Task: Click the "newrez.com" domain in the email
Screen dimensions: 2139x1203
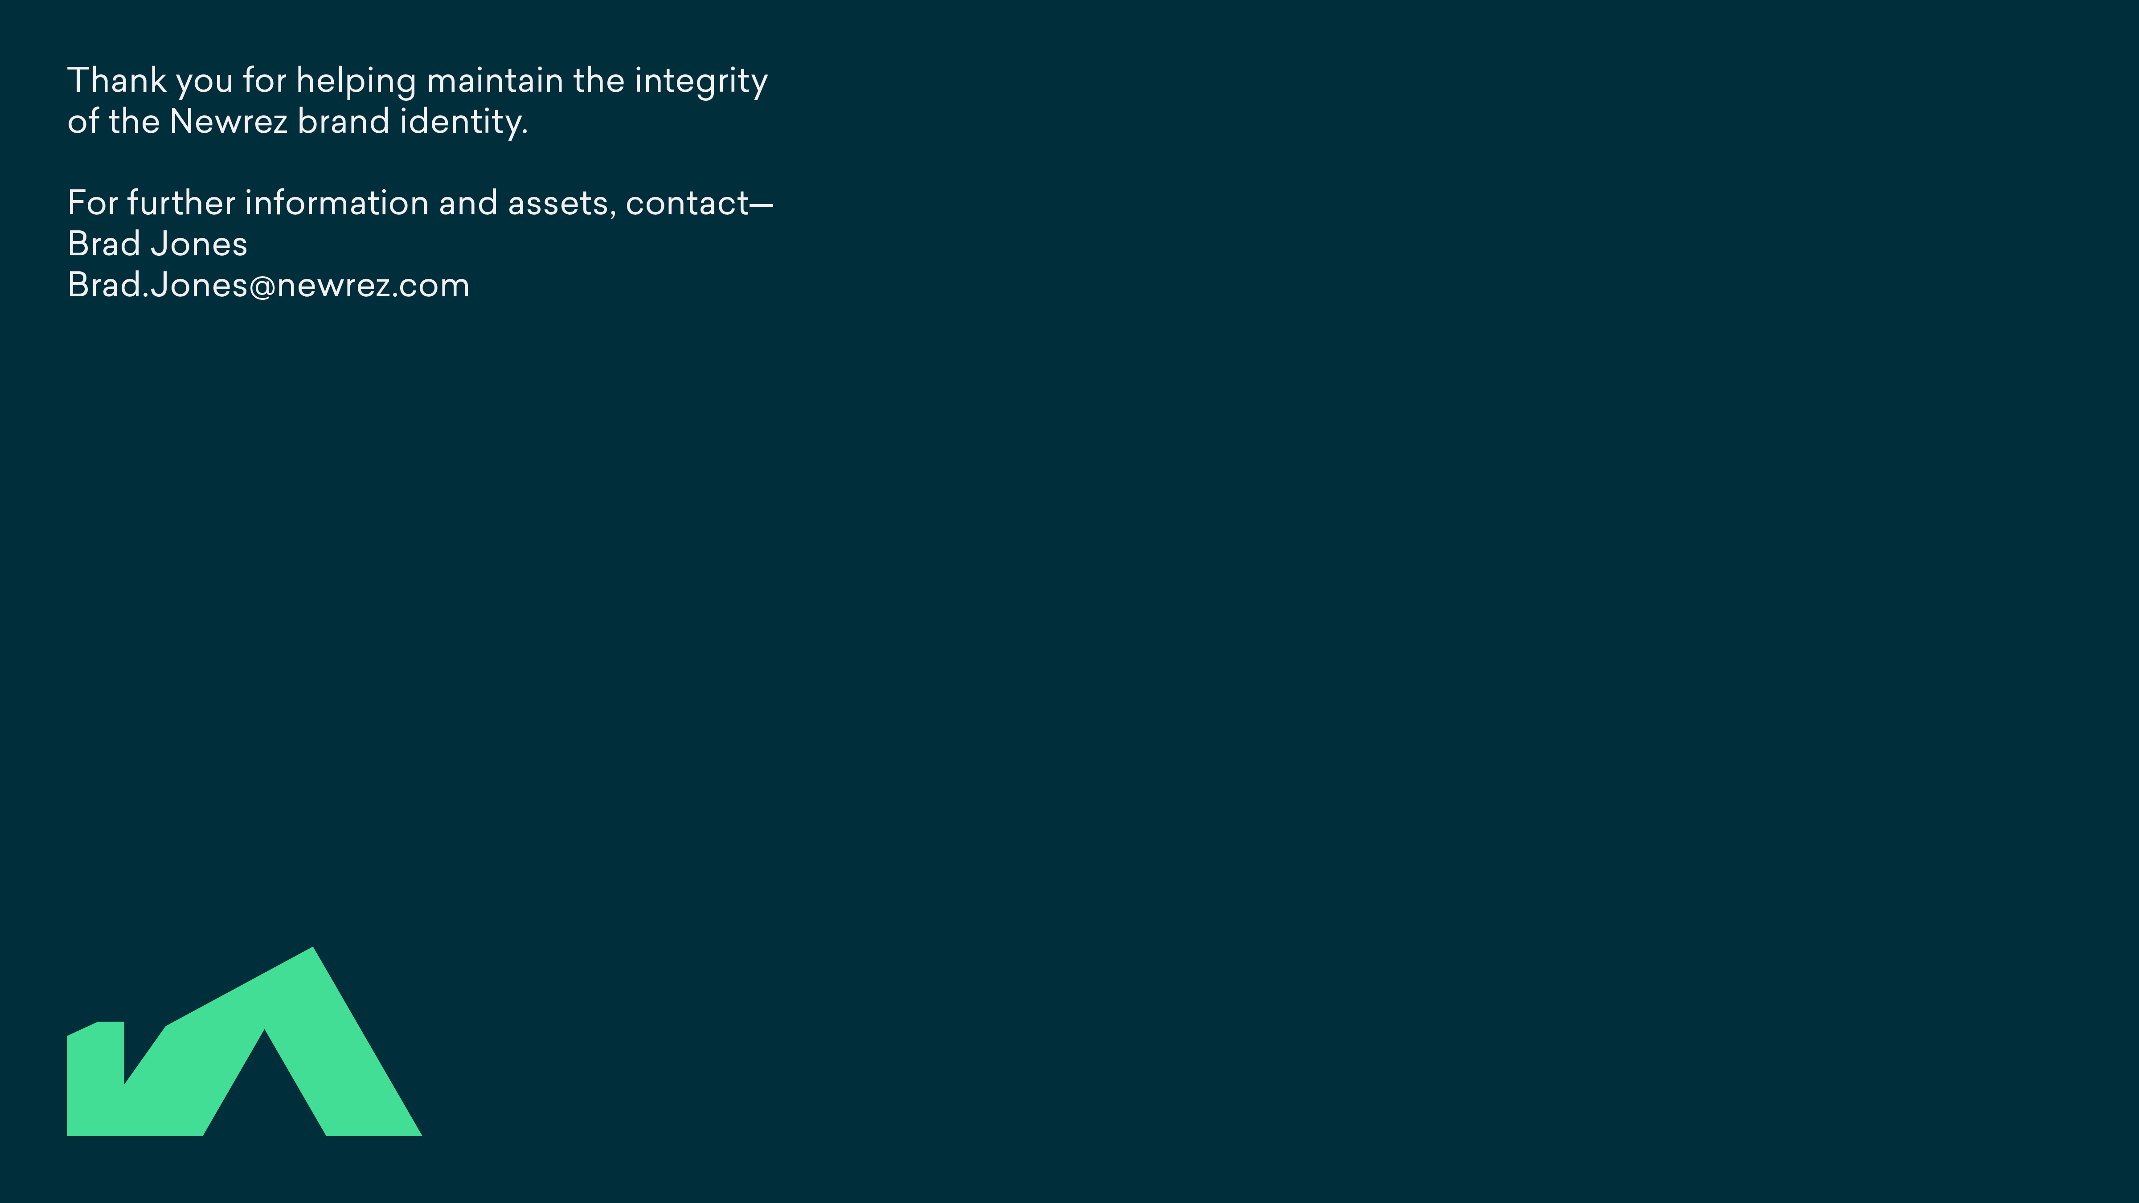Action: 373,286
